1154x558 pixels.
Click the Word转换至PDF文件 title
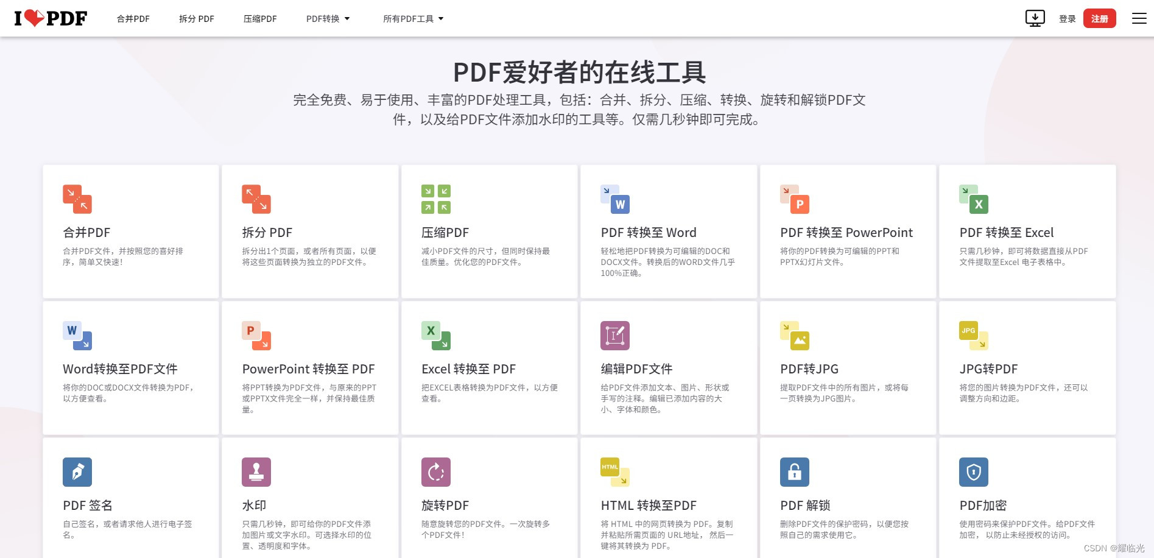[x=121, y=369]
